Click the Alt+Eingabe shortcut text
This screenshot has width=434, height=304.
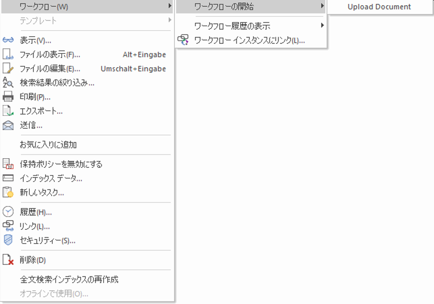point(144,54)
